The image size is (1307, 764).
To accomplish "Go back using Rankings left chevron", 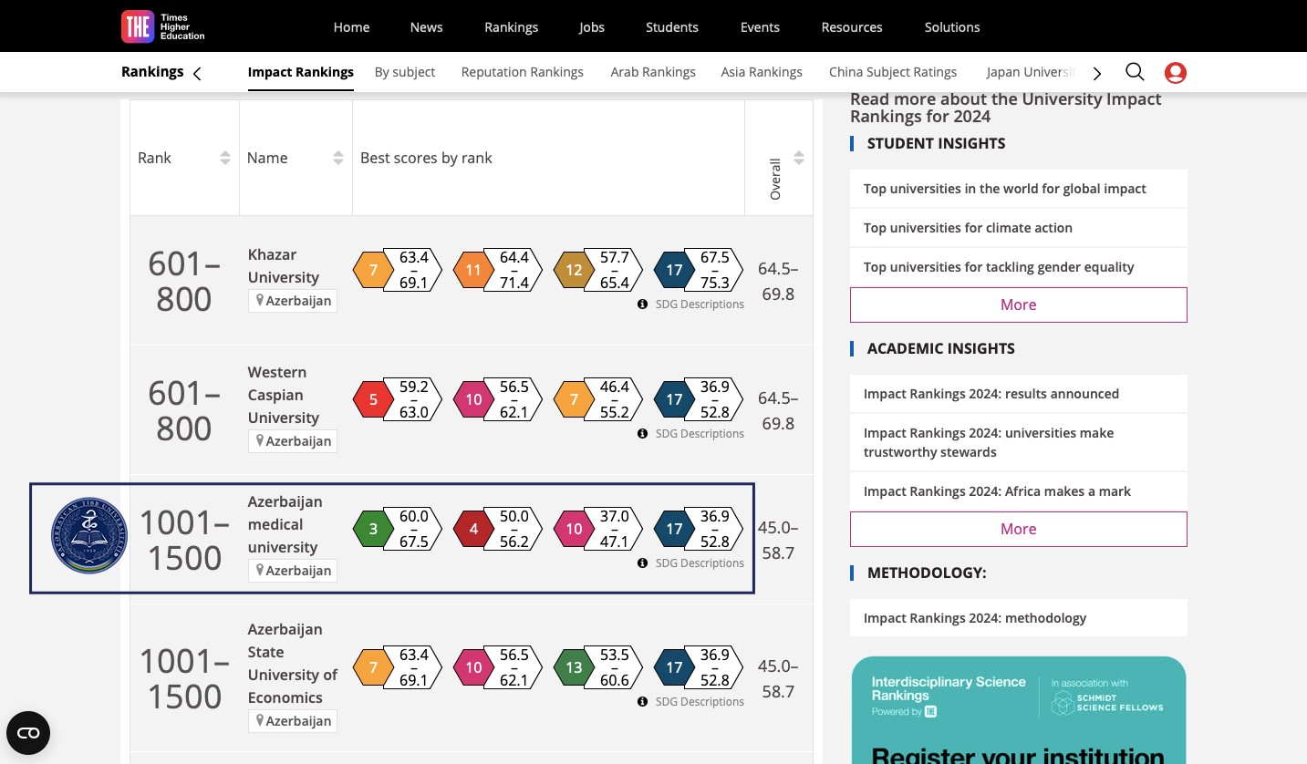I will [197, 73].
